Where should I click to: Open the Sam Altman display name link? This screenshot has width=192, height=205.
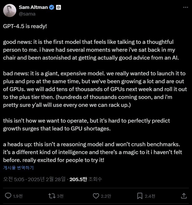tap(33, 7)
